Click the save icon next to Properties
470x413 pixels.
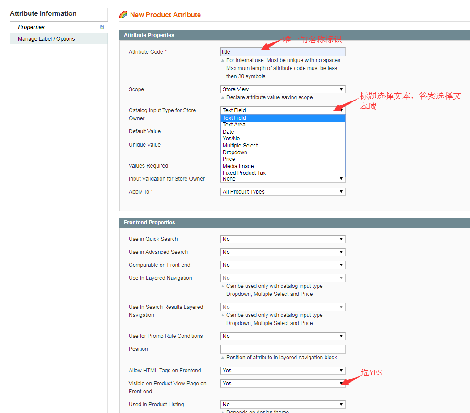coord(102,27)
